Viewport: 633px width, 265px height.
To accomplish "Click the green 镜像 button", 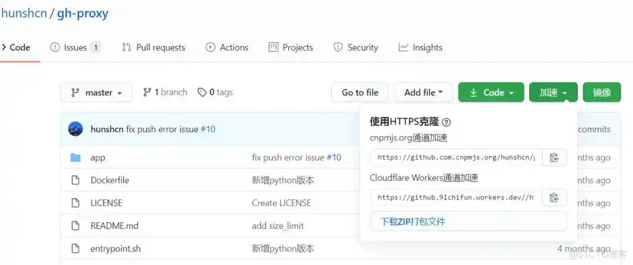I will click(601, 92).
